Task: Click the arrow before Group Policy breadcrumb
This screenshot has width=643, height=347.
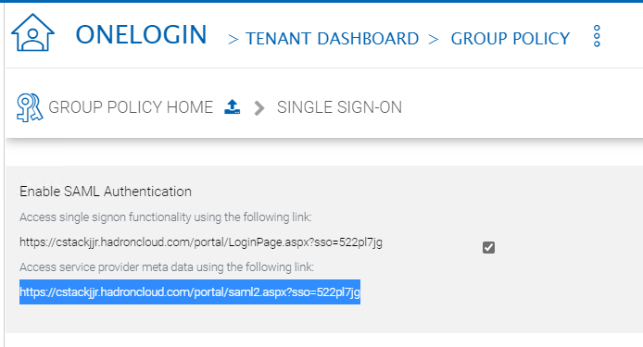Action: click(x=434, y=40)
